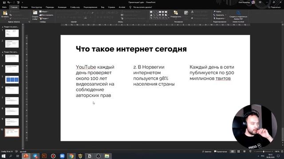The image size is (284, 159).
Task: Click the zoom slider handle in status bar
Action: coord(264,151)
